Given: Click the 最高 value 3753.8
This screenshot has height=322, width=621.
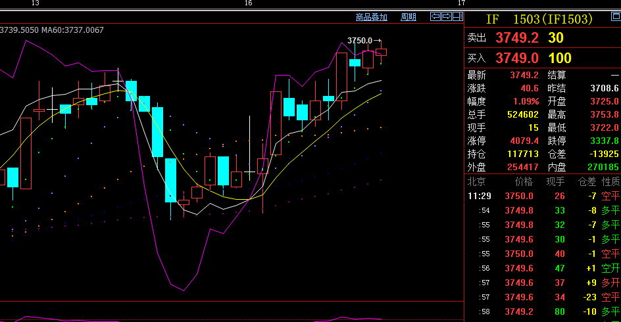Looking at the screenshot, I should point(605,114).
